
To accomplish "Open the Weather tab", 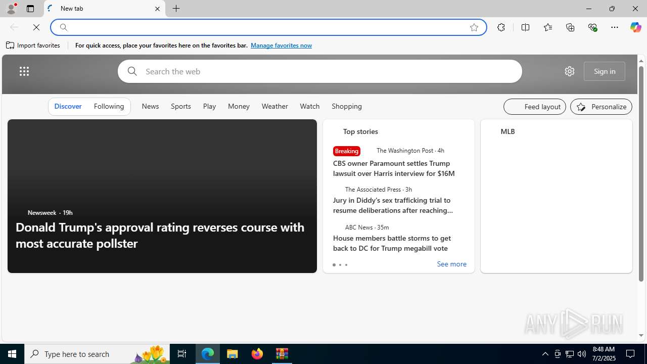I will point(274,106).
